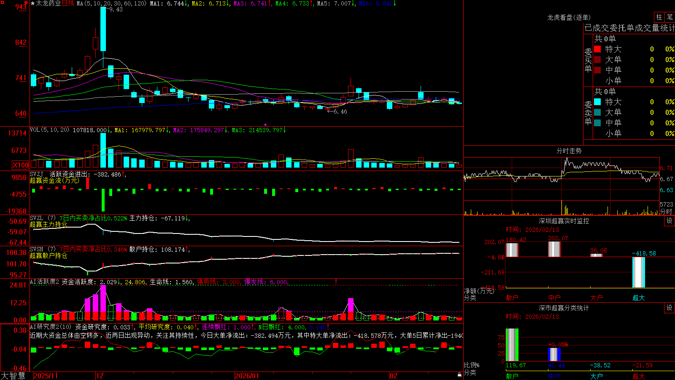675x380 pixels.
Task: Click the 超赢散户持仓 label
Action: tap(49, 255)
